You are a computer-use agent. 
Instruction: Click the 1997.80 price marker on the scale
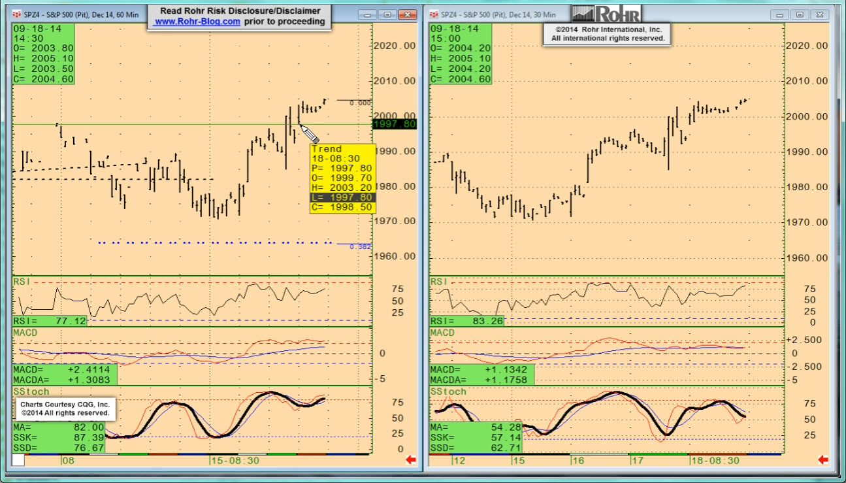[395, 124]
